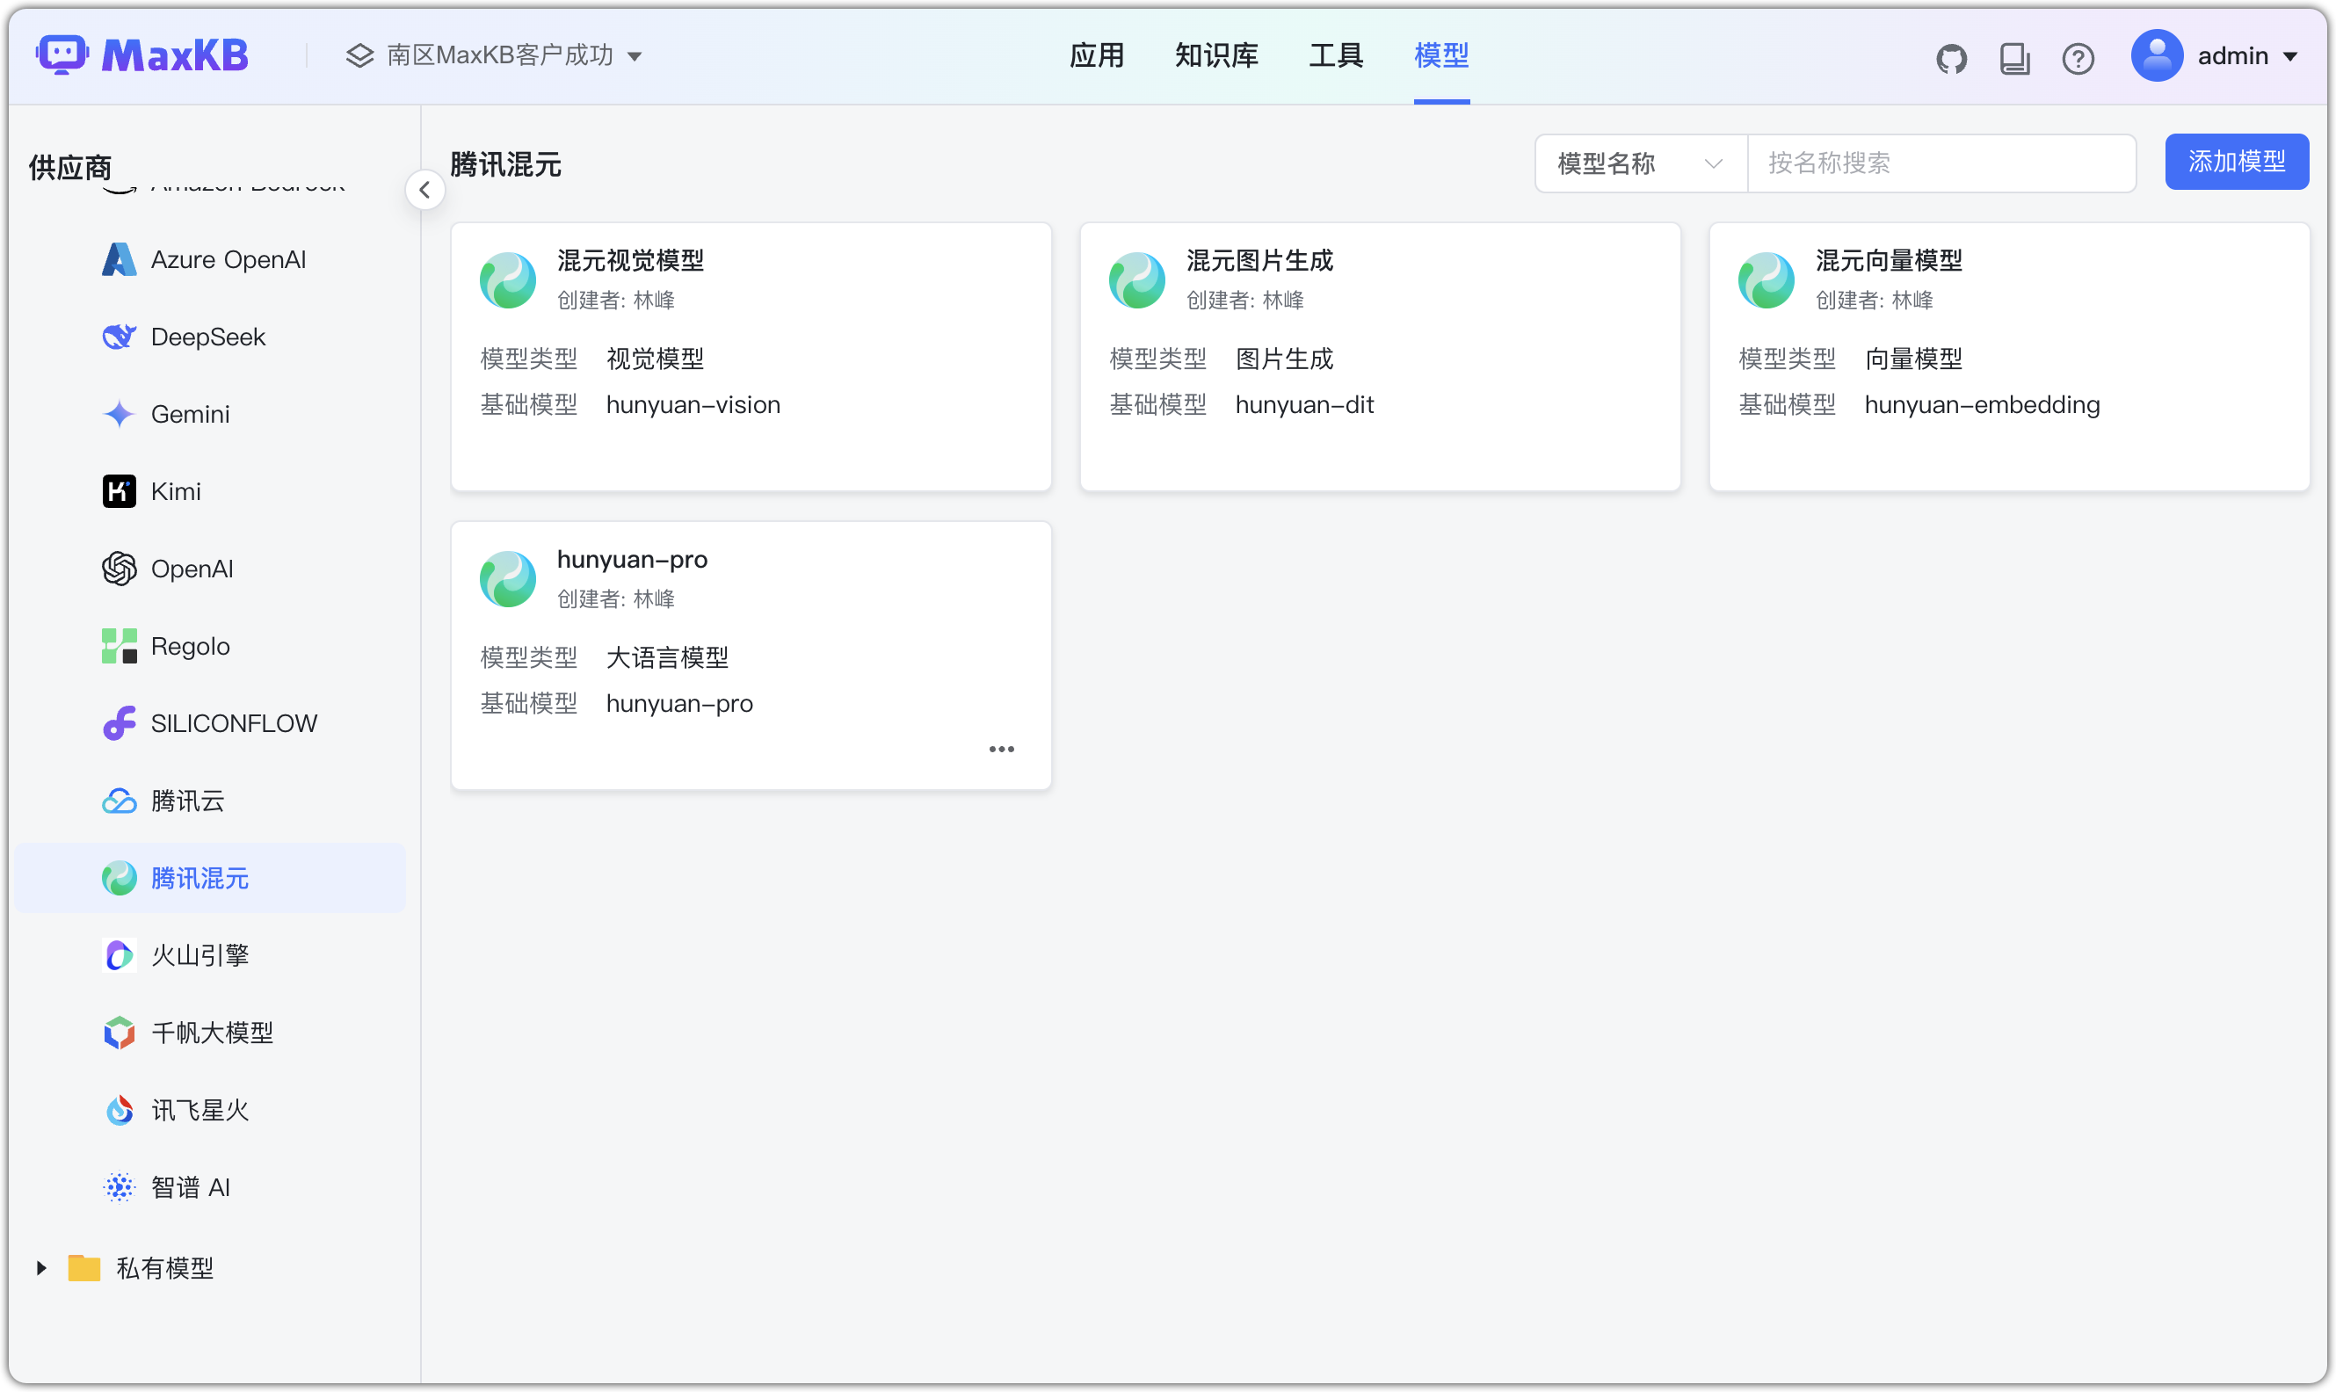2336x1392 pixels.
Task: Open the GitHub repository icon
Action: (x=1950, y=58)
